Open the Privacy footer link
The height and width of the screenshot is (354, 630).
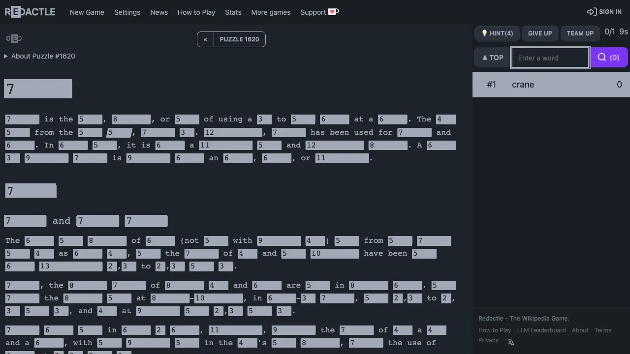tap(489, 340)
